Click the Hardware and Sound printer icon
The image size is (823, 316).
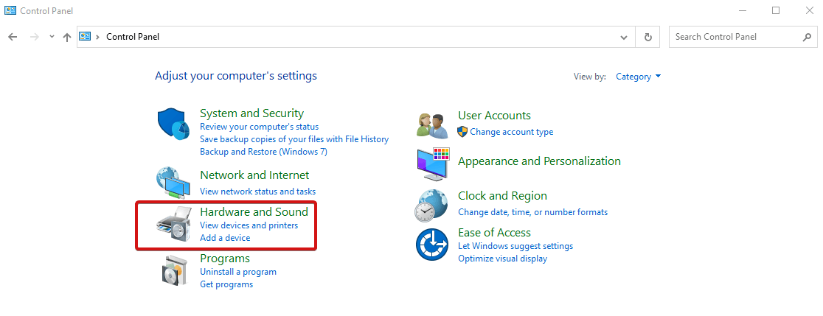tap(174, 225)
